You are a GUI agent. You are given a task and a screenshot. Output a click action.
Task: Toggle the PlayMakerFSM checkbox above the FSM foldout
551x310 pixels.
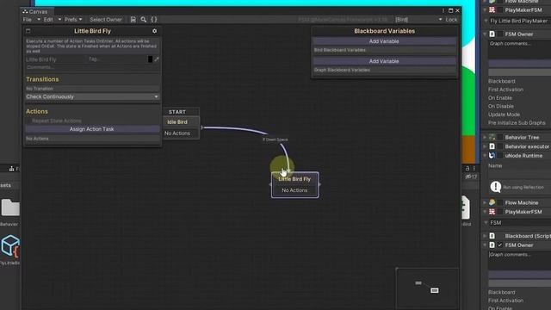[500, 212]
